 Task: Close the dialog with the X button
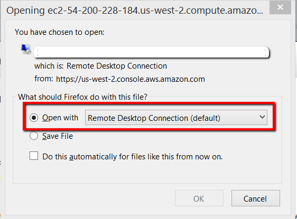click(280, 7)
